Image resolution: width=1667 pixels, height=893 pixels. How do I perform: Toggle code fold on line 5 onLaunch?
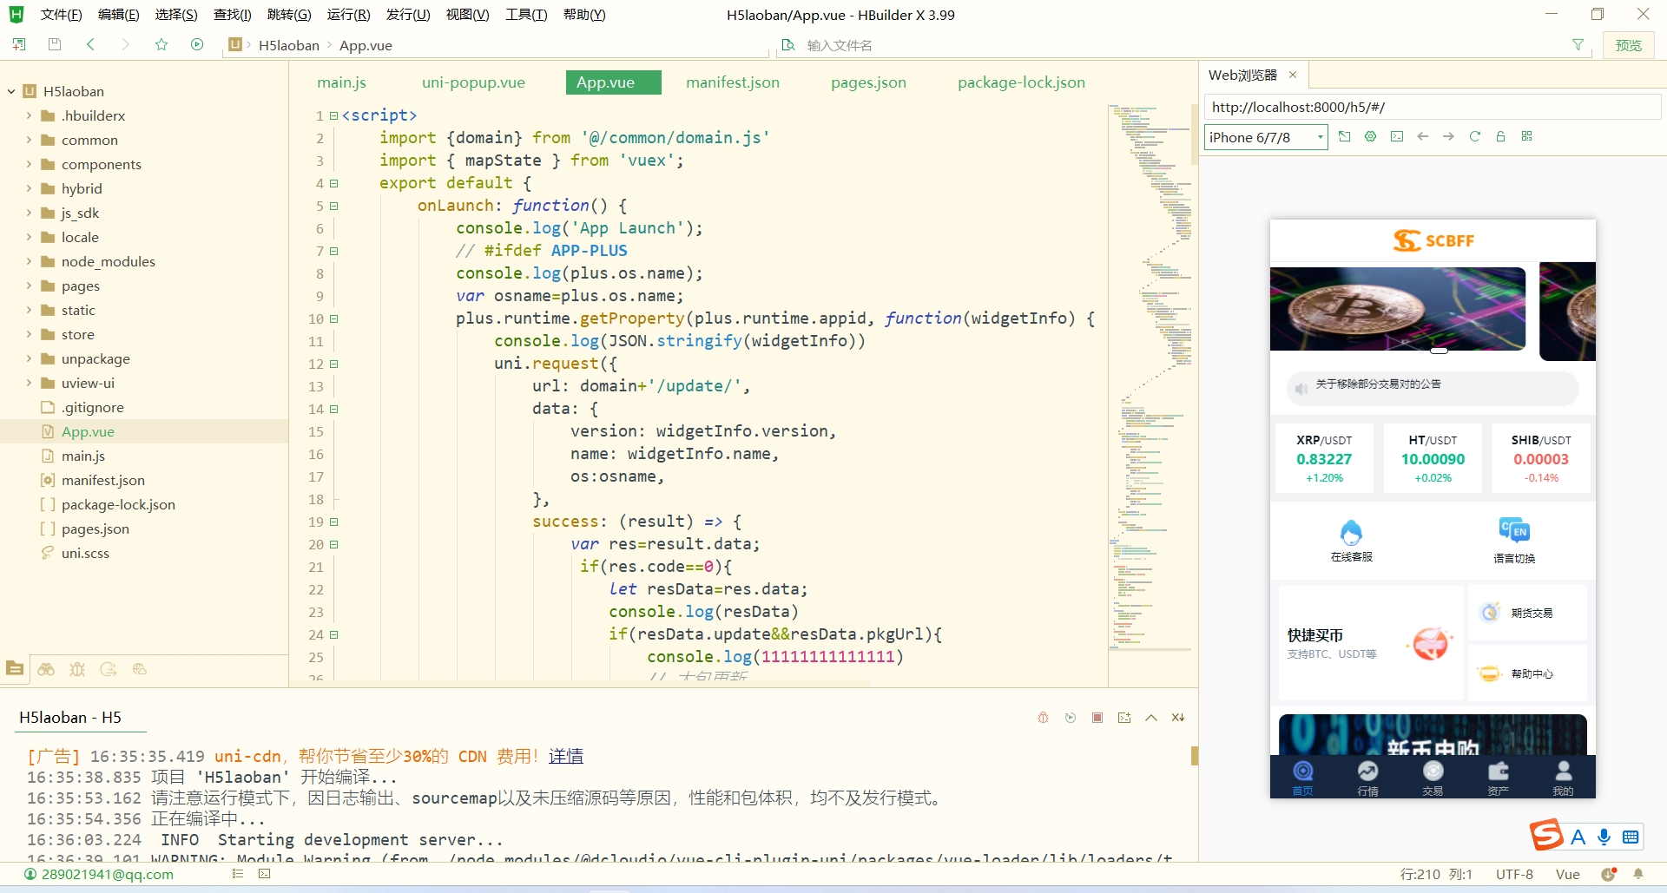pyautogui.click(x=334, y=207)
